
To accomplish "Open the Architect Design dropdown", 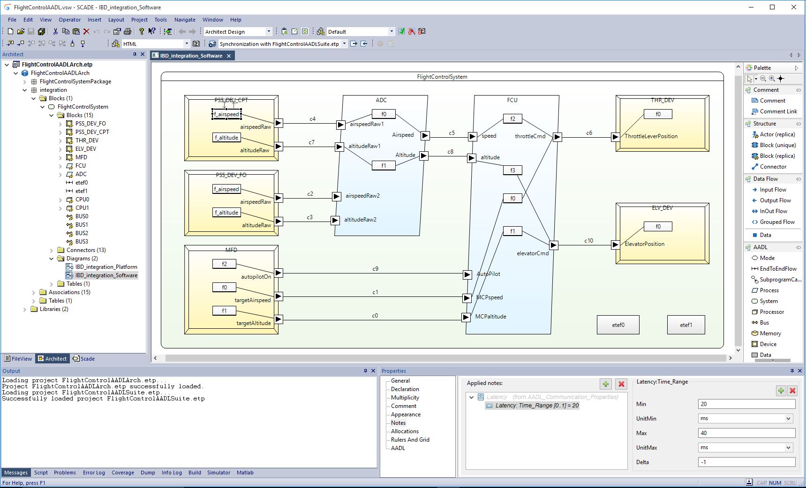I will click(269, 31).
